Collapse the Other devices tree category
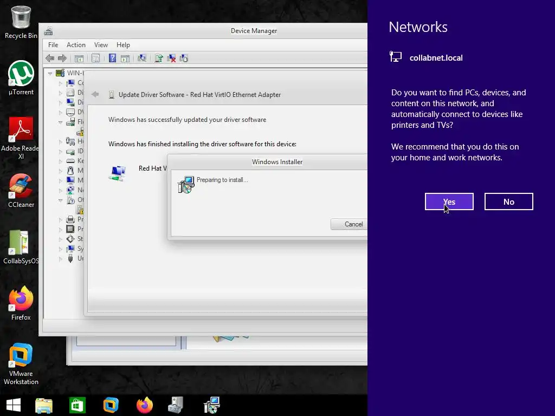This screenshot has height=416, width=555. coord(61,200)
